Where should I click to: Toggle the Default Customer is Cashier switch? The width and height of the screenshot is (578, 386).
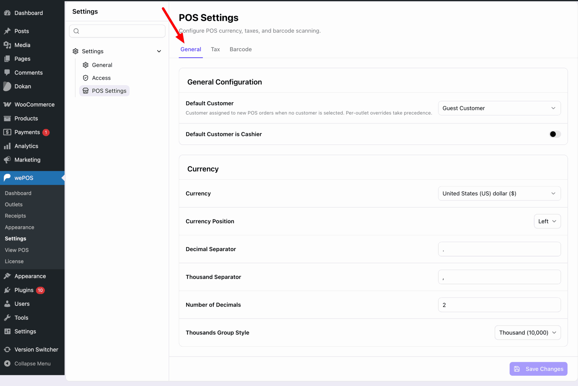555,134
